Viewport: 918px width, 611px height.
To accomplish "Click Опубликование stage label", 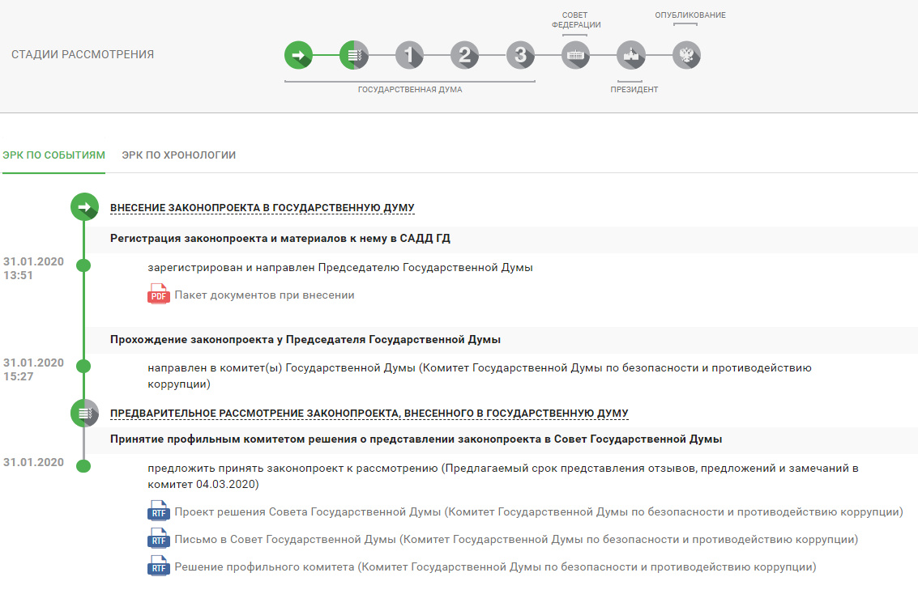I will coord(690,15).
